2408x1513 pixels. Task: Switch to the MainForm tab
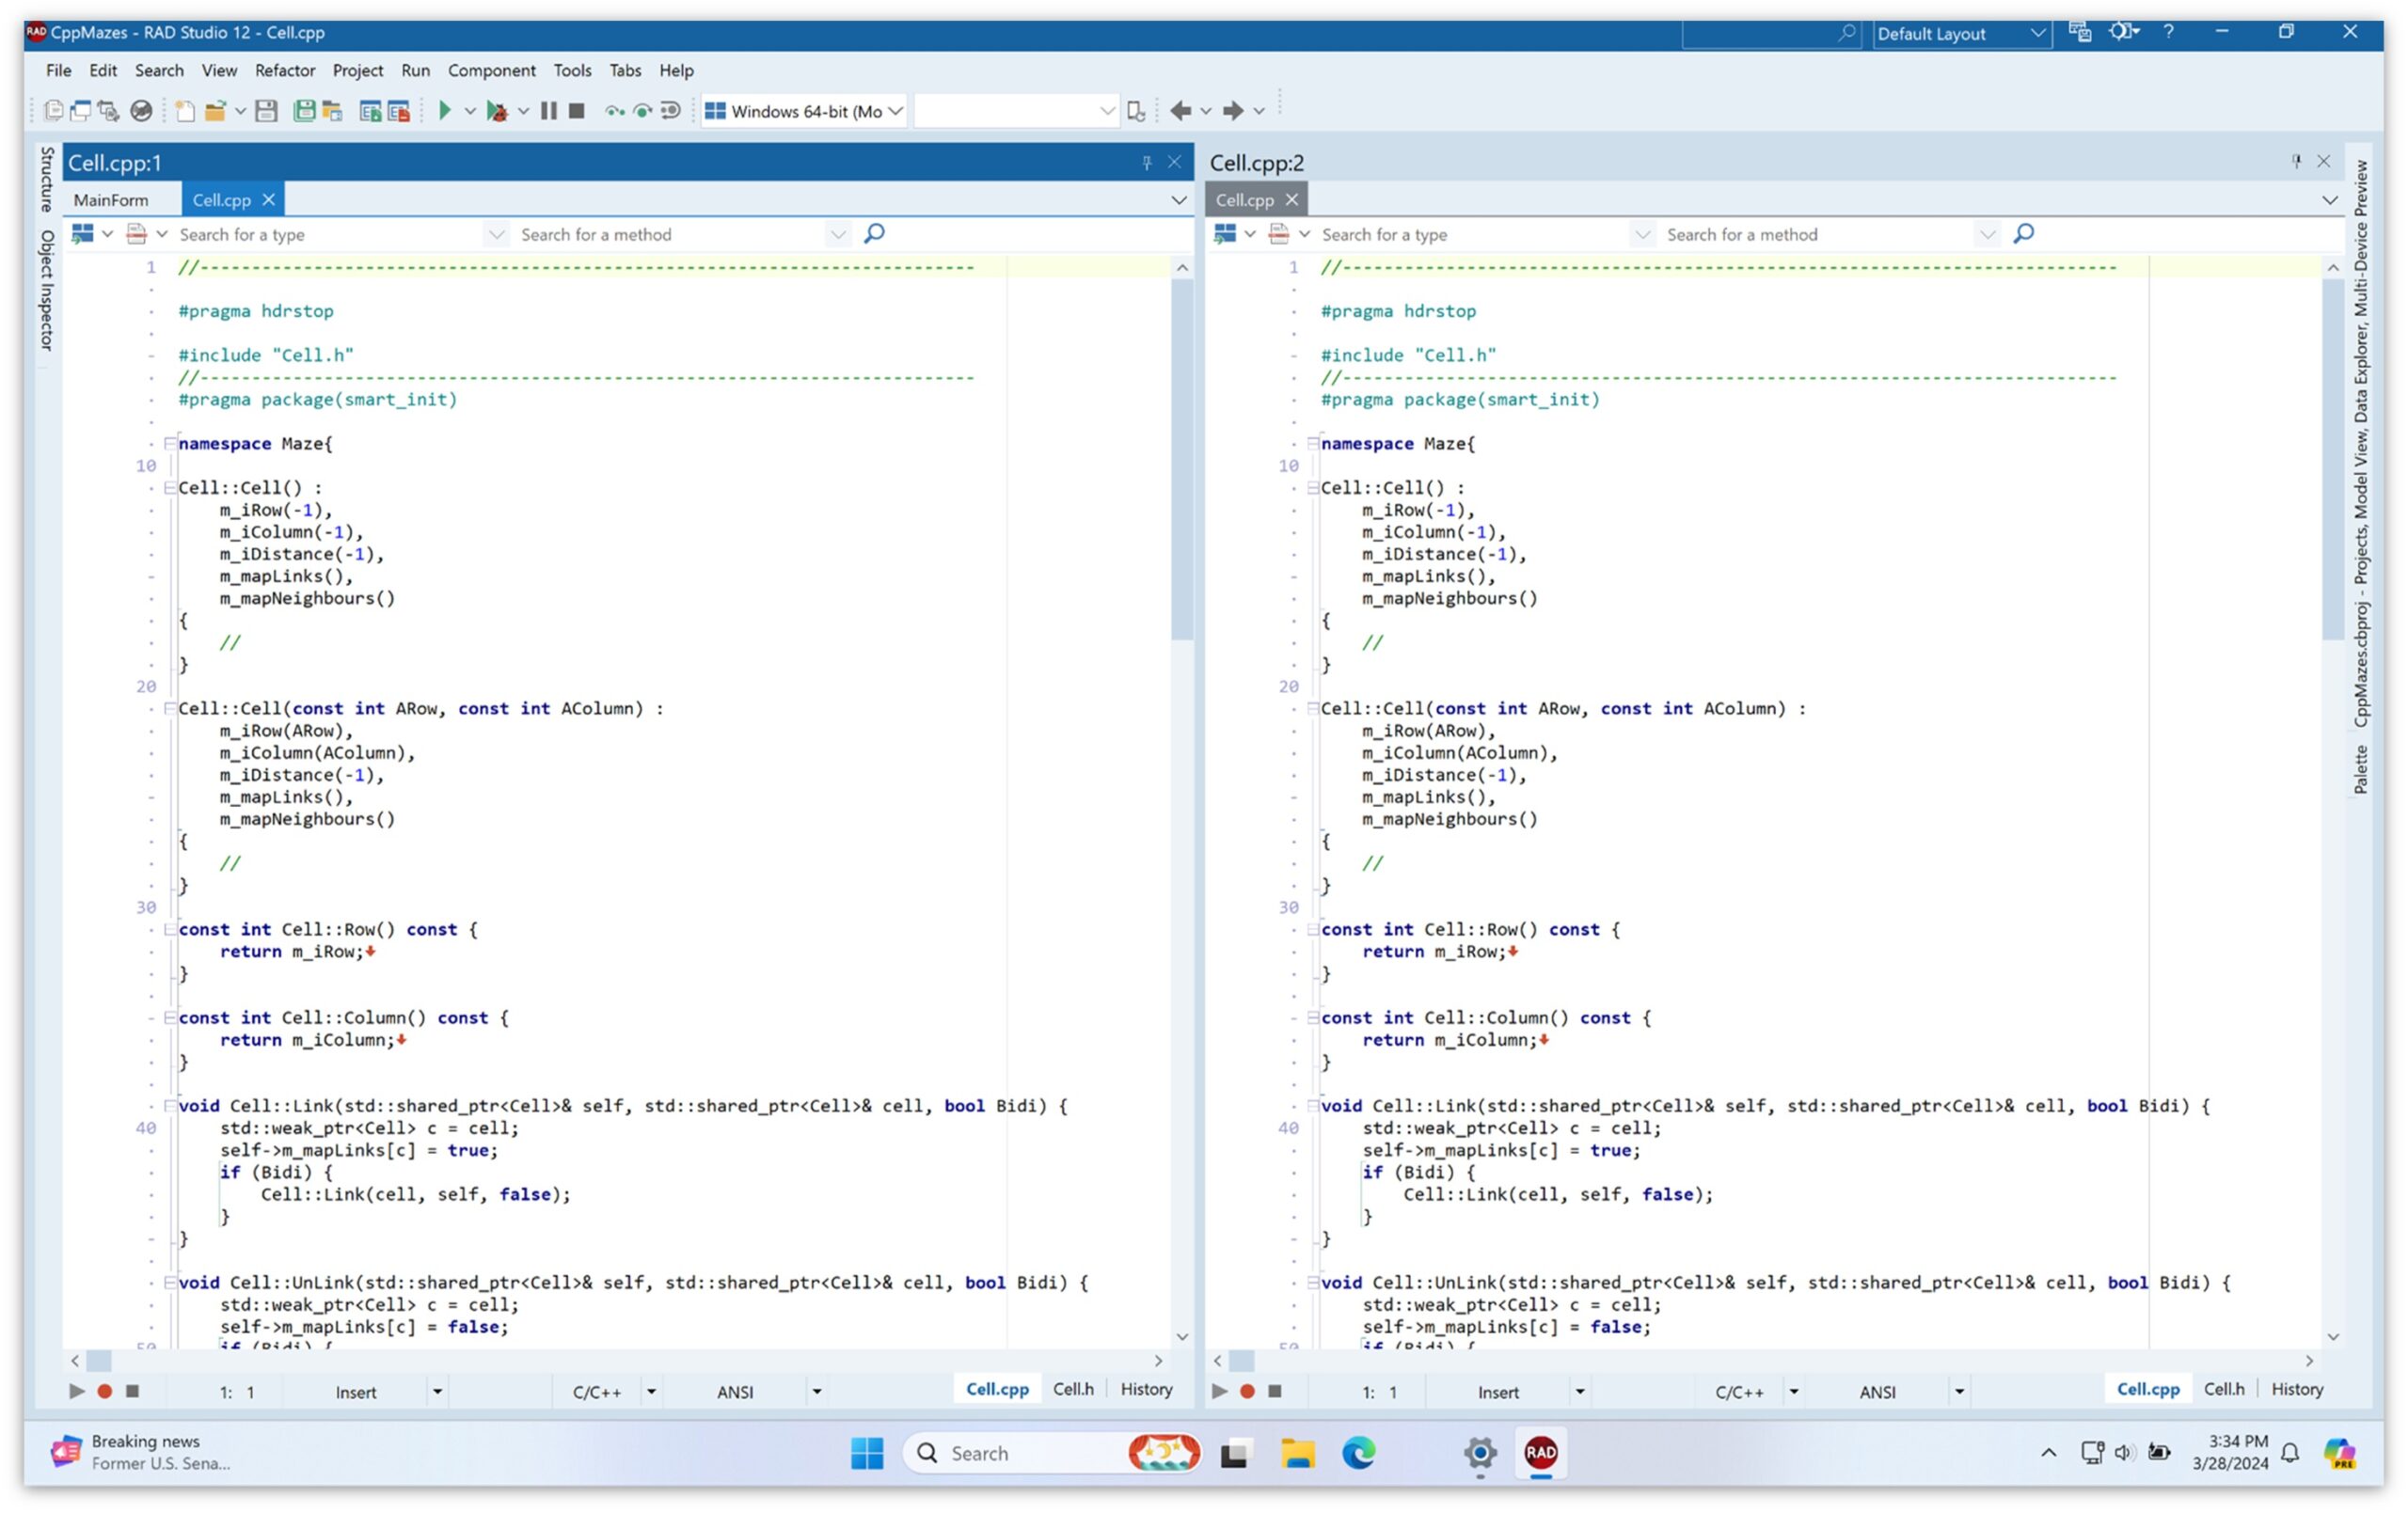111,200
